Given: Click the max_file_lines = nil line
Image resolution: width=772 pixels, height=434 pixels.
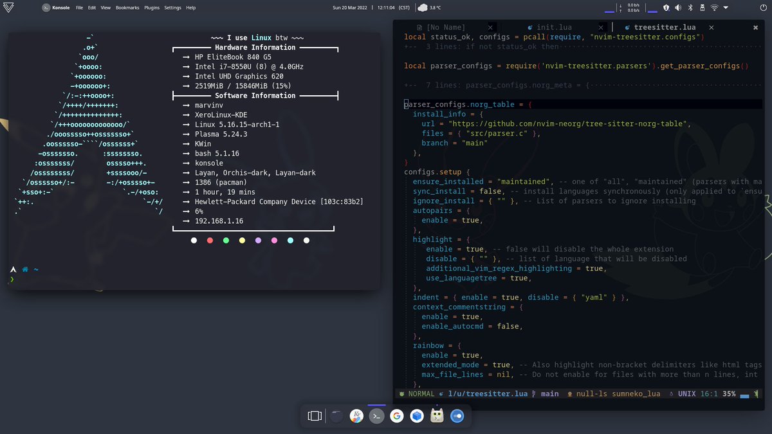Looking at the screenshot, I should tap(589, 374).
